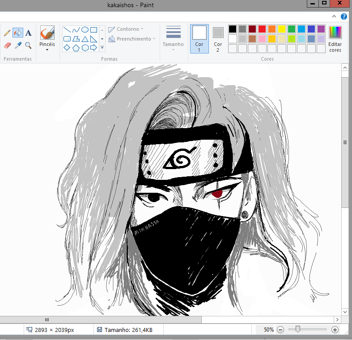Screen dimensions: 352x340
Task: Select the Rounded rectangle shape
Action: pyautogui.click(x=67, y=39)
